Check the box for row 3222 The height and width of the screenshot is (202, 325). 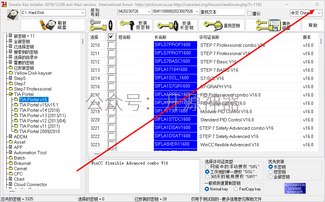(111, 136)
